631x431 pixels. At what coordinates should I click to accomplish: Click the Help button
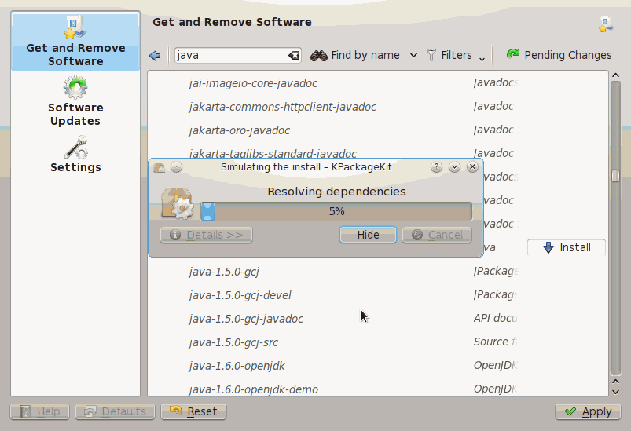[39, 411]
